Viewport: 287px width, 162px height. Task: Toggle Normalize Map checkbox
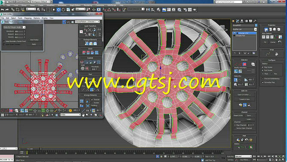(x=263, y=82)
